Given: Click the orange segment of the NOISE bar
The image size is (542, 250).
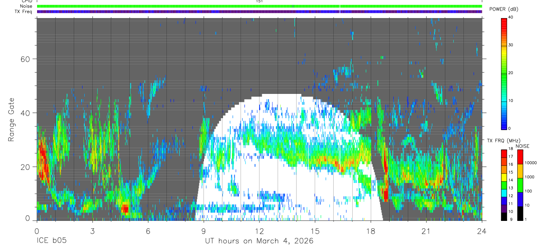Looking at the screenshot, I should [x=520, y=171].
